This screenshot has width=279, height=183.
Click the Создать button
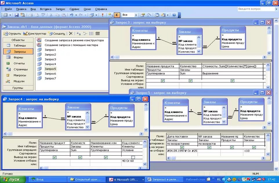pos(57,33)
